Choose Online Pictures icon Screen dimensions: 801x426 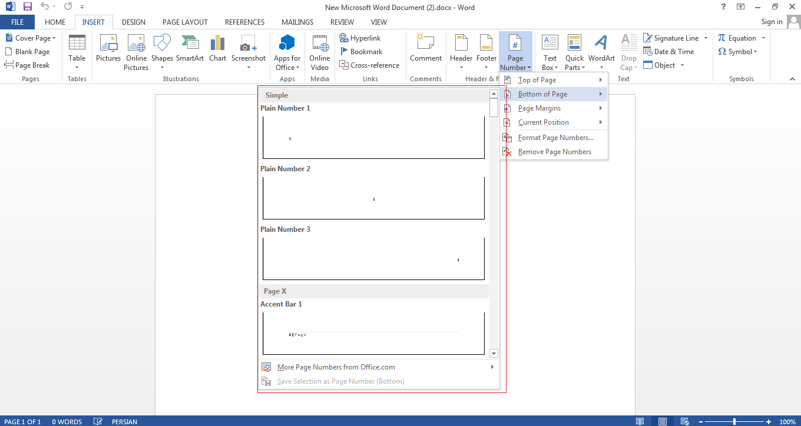136,52
